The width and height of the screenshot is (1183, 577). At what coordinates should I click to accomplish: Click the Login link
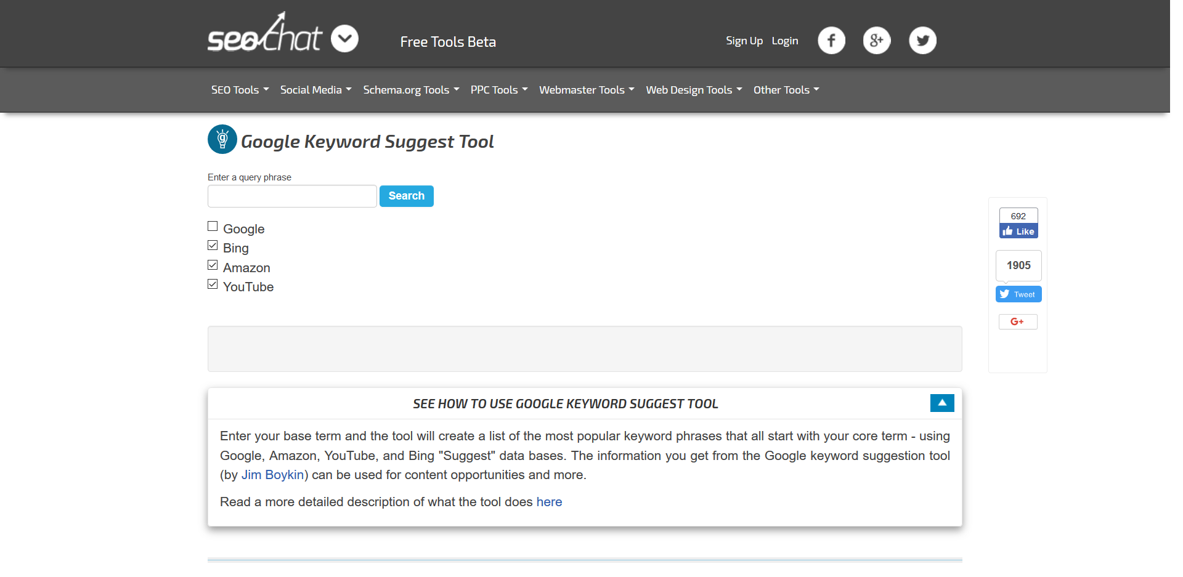[x=785, y=41]
